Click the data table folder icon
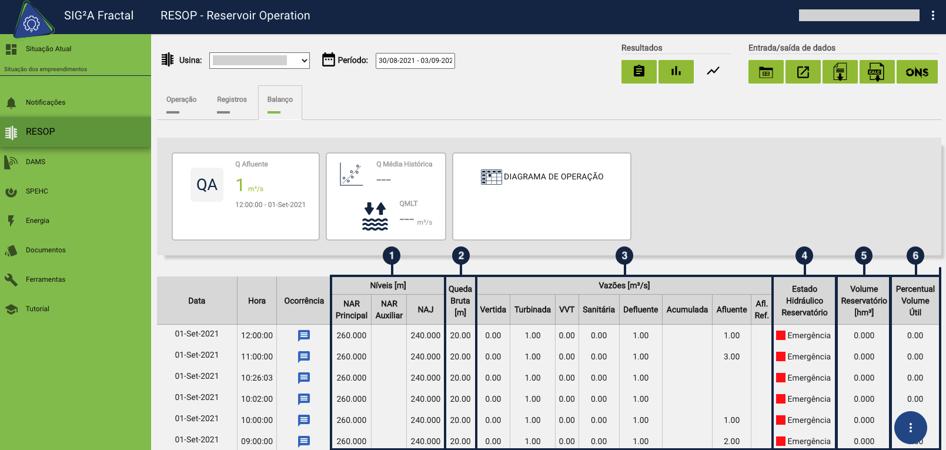Screen dimensions: 946x450 766,72
